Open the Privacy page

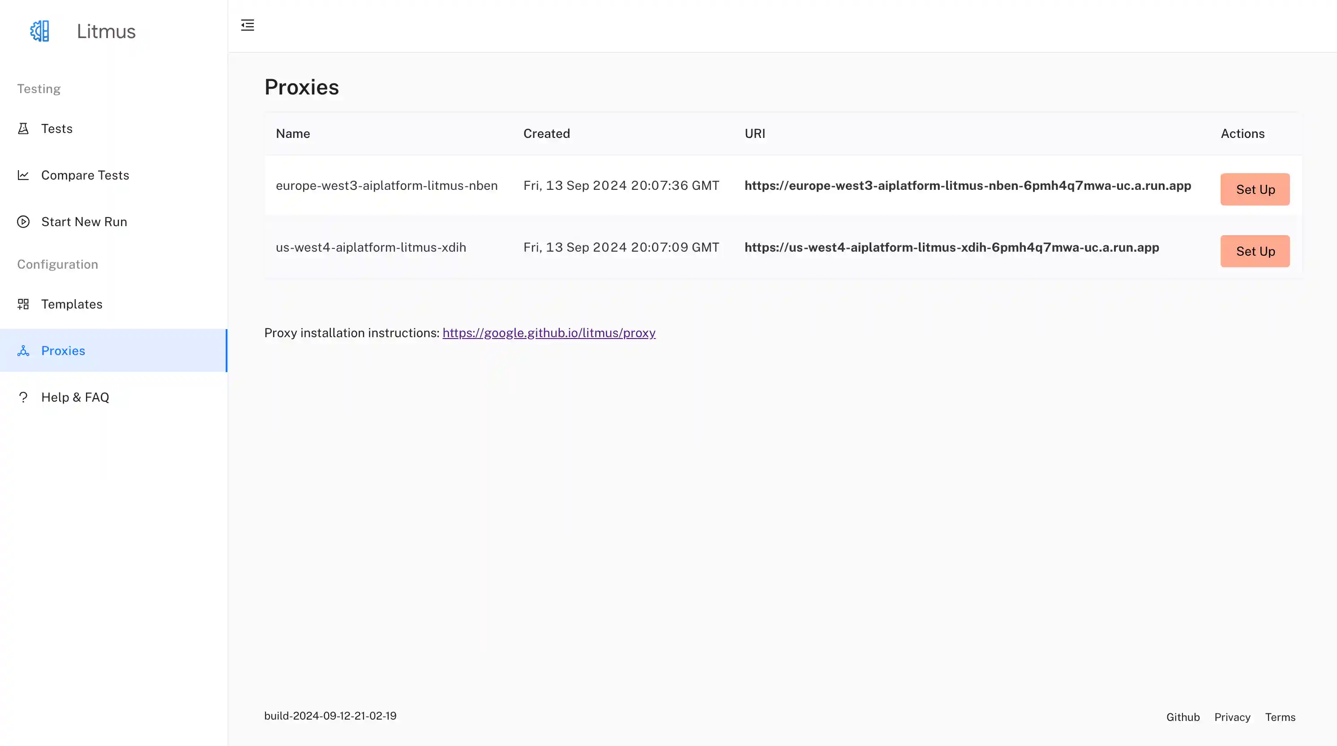point(1233,717)
